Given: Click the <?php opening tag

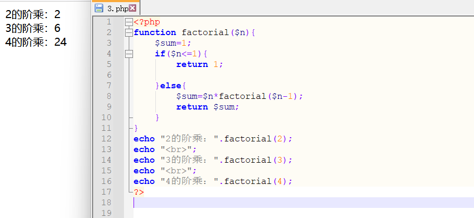Looking at the screenshot, I should [147, 22].
